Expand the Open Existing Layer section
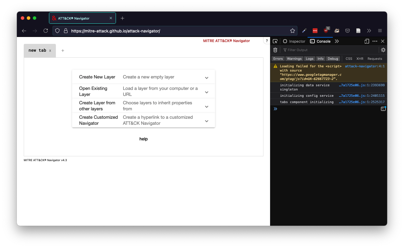This screenshot has height=248, width=404. point(206,91)
